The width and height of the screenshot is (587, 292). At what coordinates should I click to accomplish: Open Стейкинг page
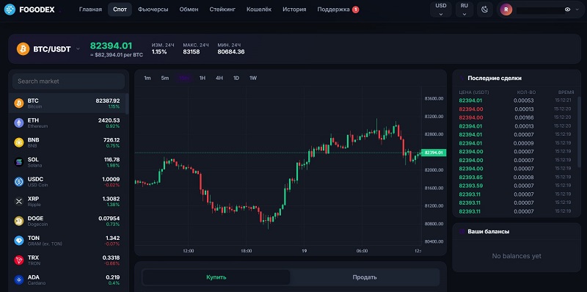(x=222, y=10)
